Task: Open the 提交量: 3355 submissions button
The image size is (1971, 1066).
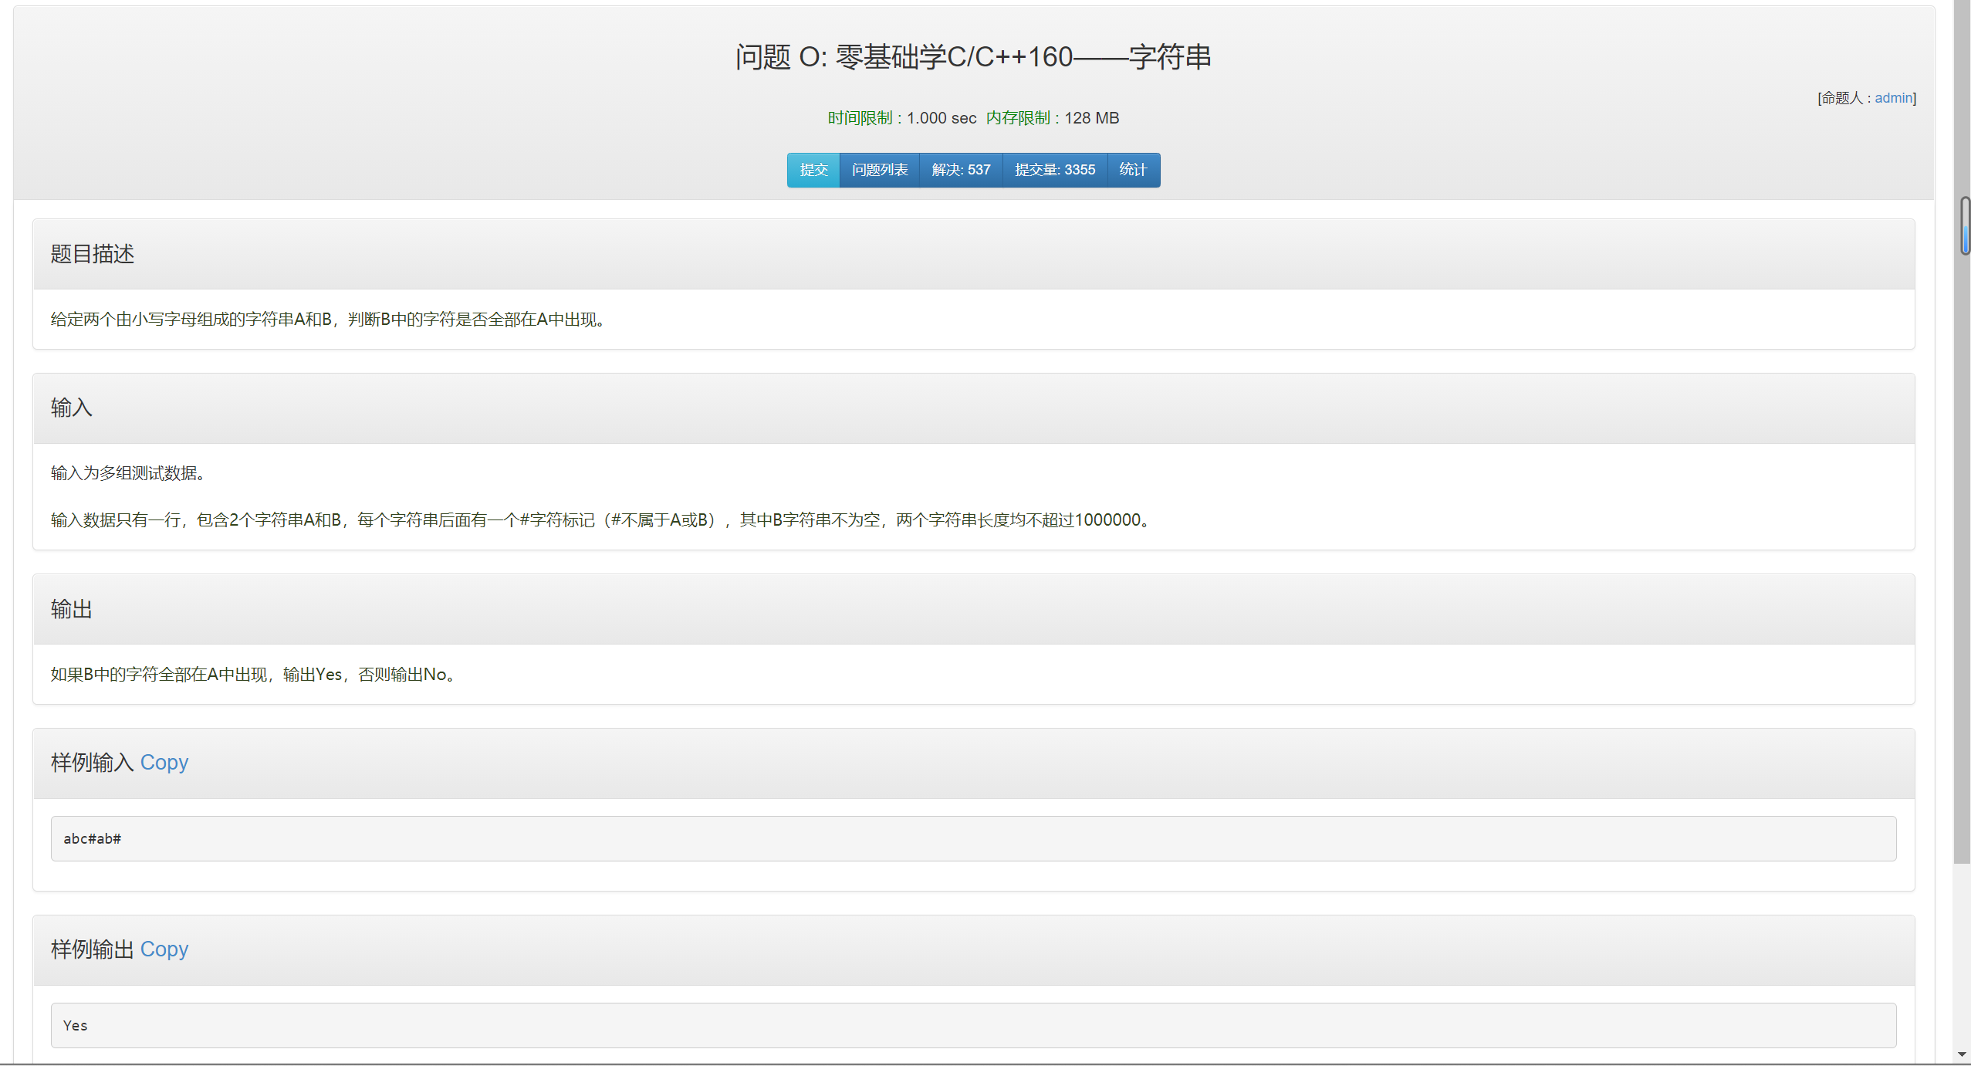Action: pyautogui.click(x=1054, y=170)
